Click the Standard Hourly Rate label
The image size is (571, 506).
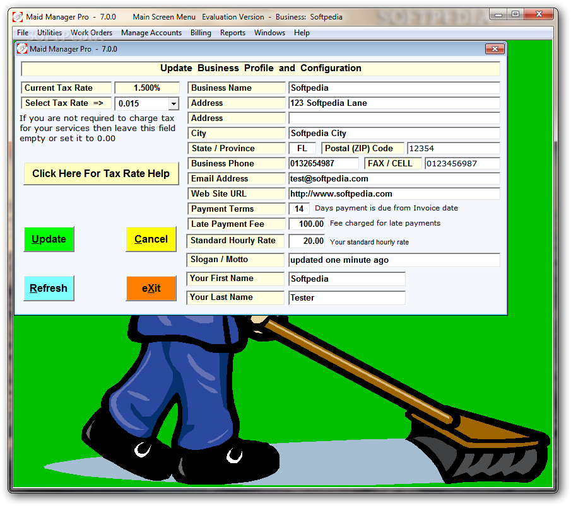(235, 241)
